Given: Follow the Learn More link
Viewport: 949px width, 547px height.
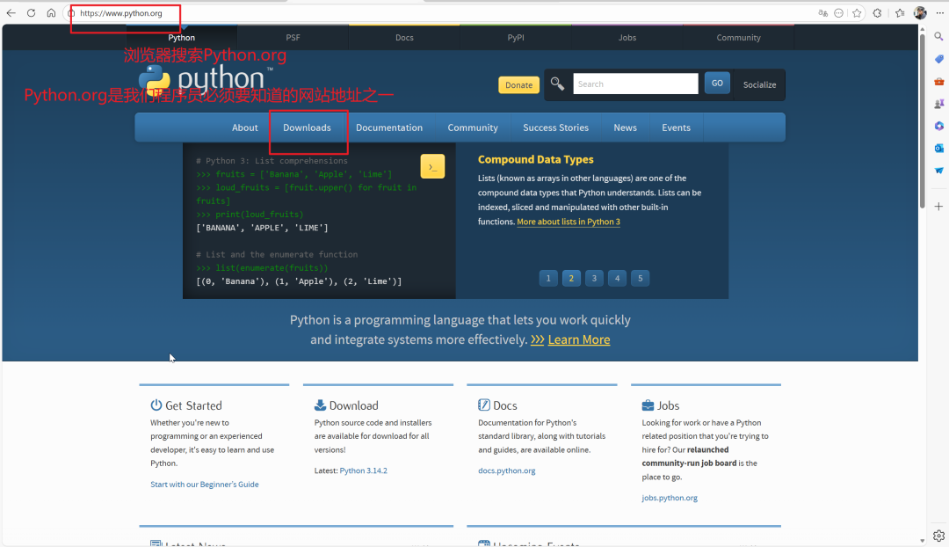Looking at the screenshot, I should 578,339.
